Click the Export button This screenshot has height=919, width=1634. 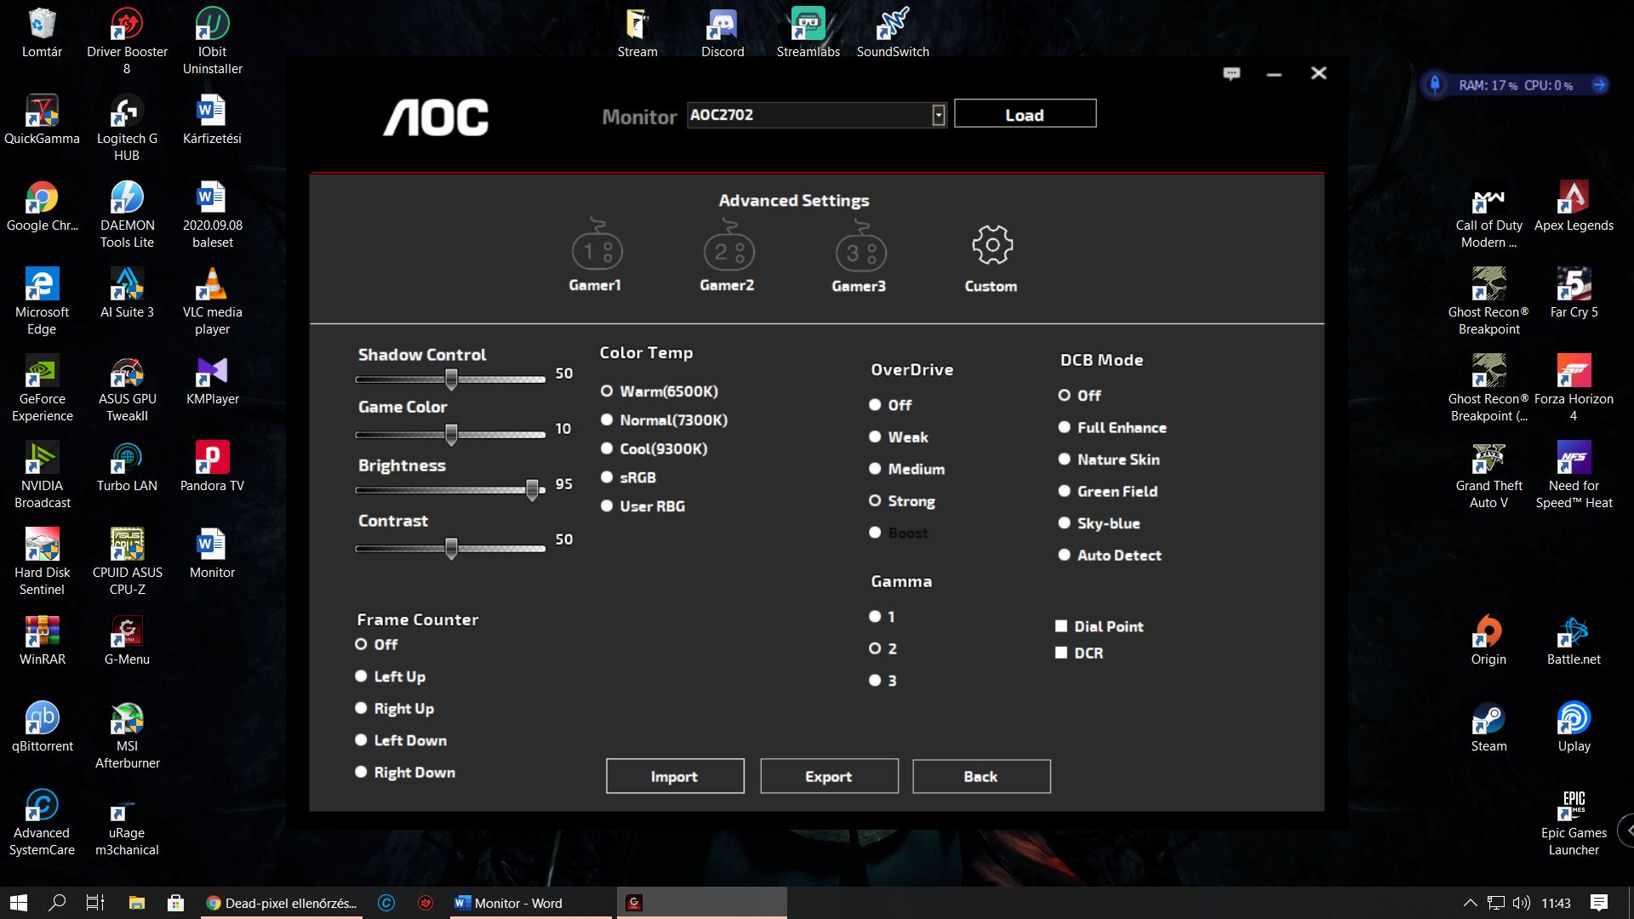[828, 776]
